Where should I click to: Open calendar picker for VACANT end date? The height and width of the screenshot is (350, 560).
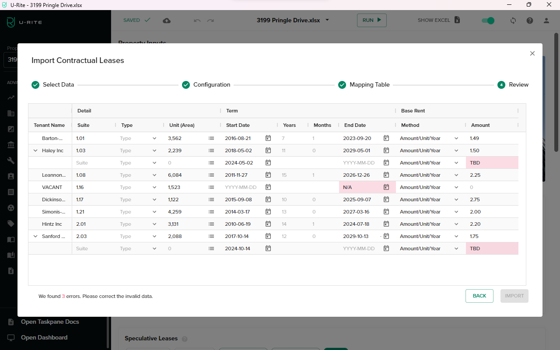pyautogui.click(x=386, y=187)
